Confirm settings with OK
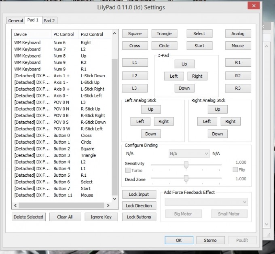 179,240
